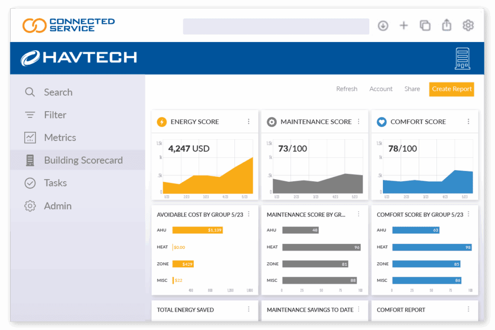Click the AHU bar in Comfort Score chart
Viewport: 495px width, 330px height.
click(x=416, y=230)
